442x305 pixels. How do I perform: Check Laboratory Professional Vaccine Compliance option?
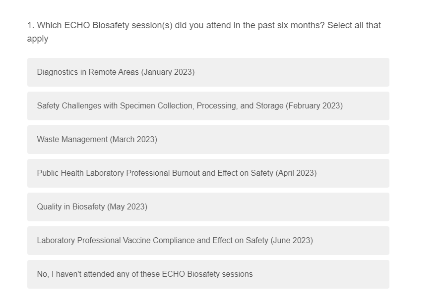click(x=175, y=241)
